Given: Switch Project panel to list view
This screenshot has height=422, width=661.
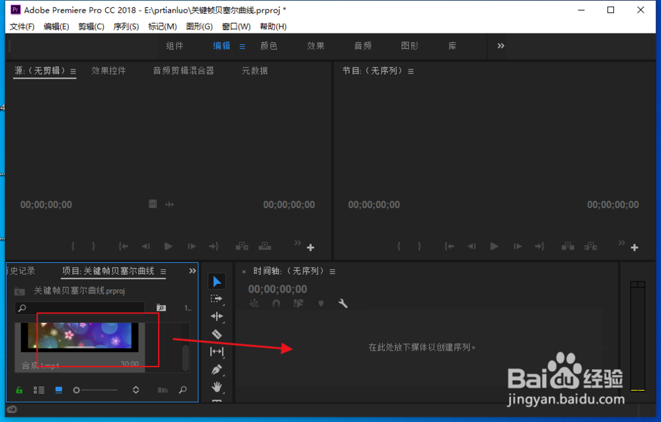Looking at the screenshot, I should pos(39,390).
